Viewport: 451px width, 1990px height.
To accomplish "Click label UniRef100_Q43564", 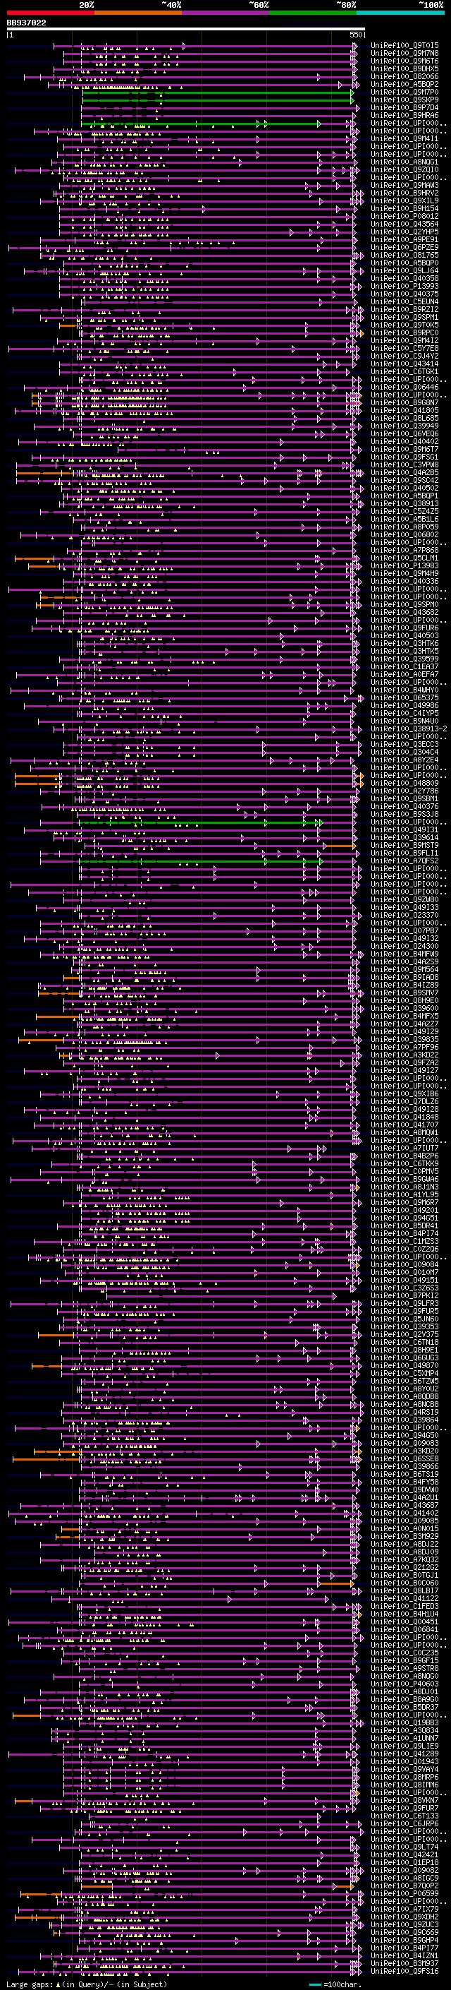I will (404, 224).
